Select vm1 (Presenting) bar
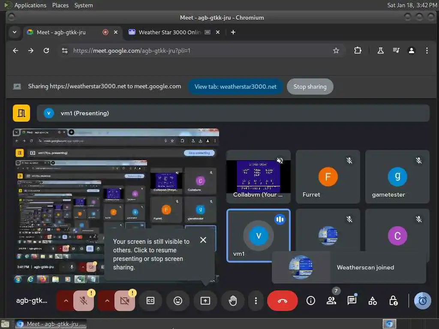Screen dimensions: 439x329 coord(233,113)
